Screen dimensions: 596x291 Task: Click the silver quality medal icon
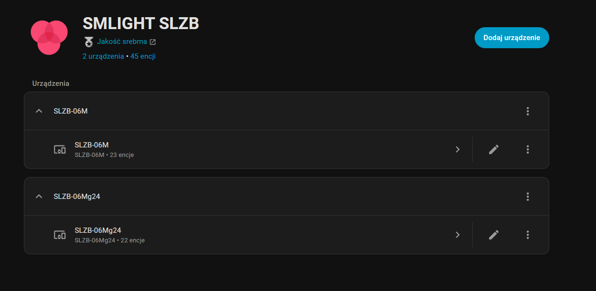click(x=89, y=42)
